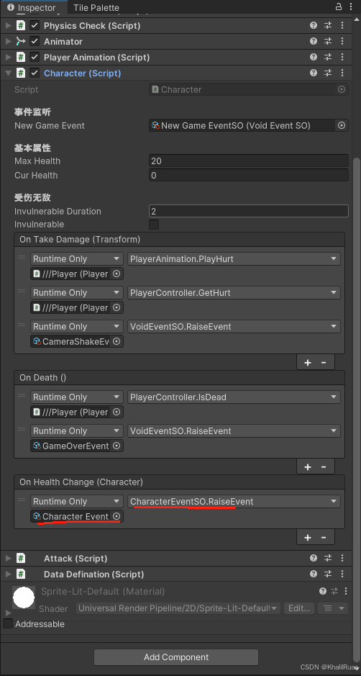361x676 pixels.
Task: Open presets for the Animator component
Action: pos(328,41)
